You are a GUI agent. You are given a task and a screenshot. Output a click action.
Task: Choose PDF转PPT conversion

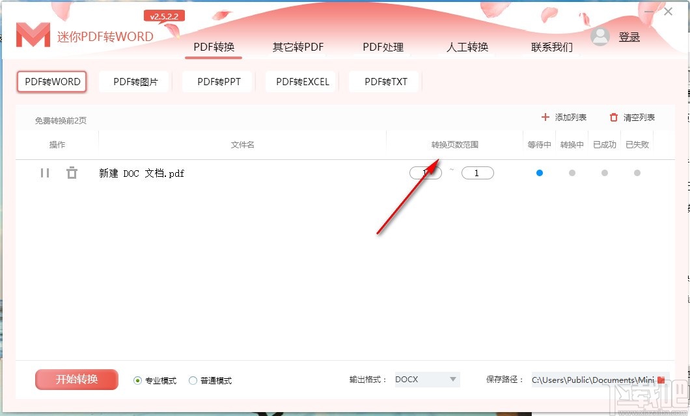(219, 82)
